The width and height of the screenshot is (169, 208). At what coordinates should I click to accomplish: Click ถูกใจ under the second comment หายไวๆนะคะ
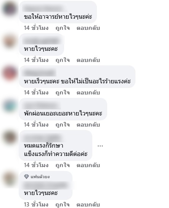pos(63,60)
